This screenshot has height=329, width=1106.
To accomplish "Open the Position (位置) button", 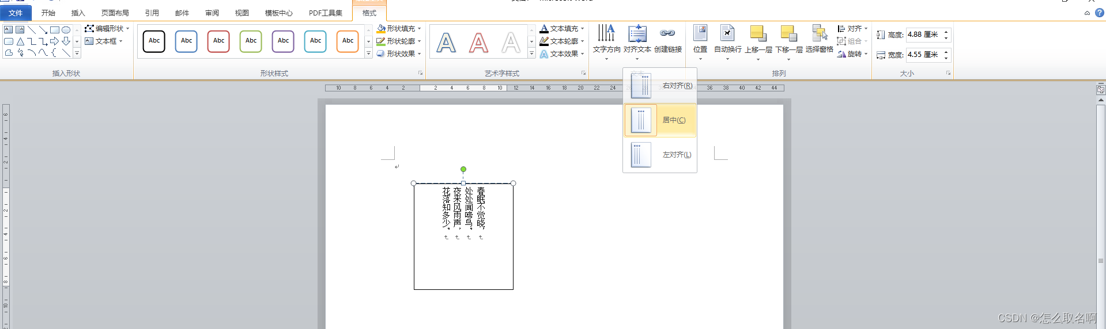I will (700, 41).
